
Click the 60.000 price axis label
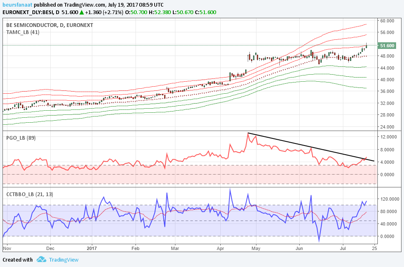387,21
